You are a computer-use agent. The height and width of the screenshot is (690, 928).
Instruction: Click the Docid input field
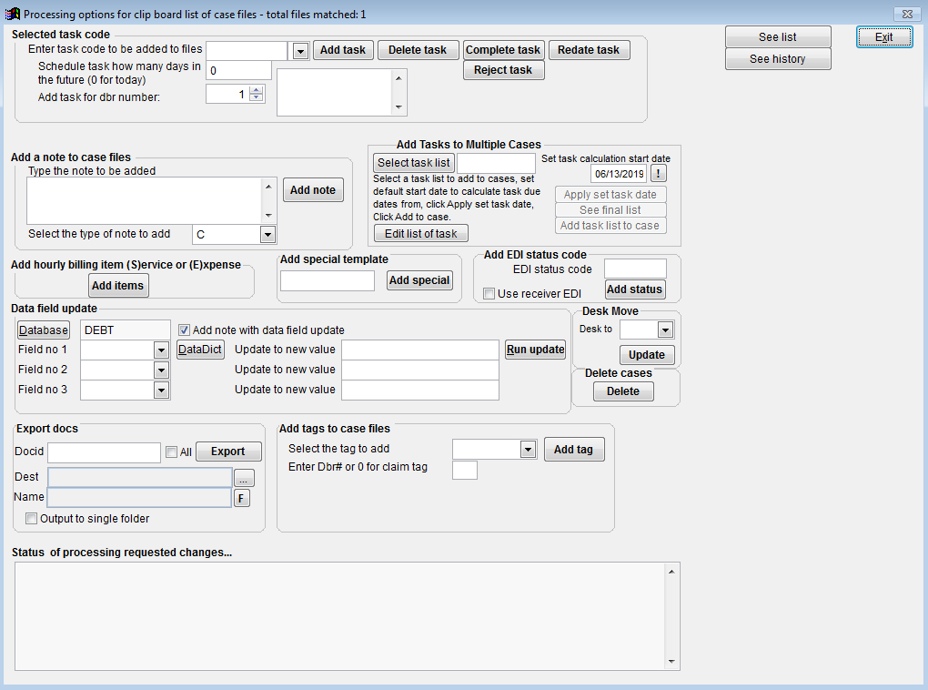(x=104, y=452)
